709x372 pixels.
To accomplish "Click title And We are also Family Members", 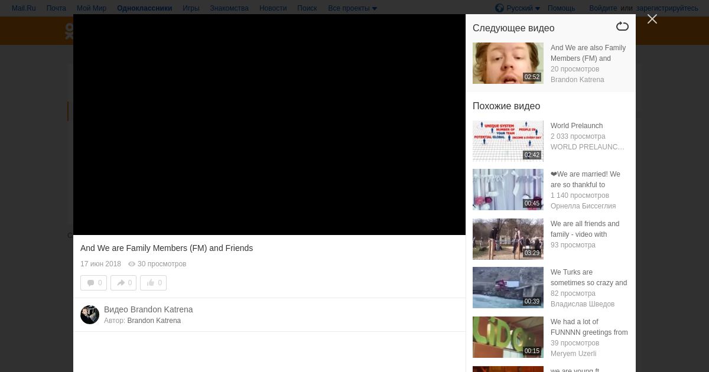I will click(x=588, y=53).
